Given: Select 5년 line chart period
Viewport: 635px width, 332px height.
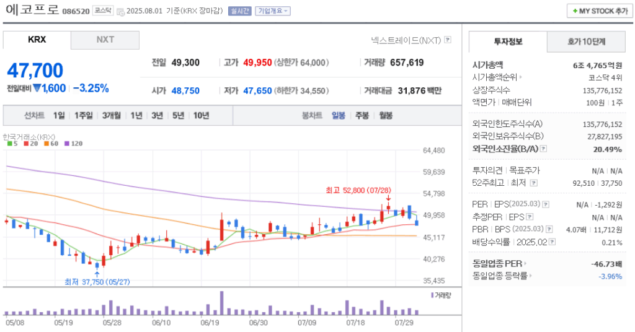Looking at the screenshot, I should click(178, 116).
